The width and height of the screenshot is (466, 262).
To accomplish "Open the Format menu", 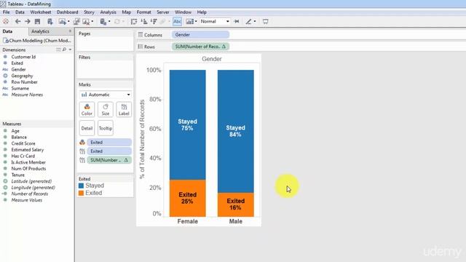I will point(144,12).
